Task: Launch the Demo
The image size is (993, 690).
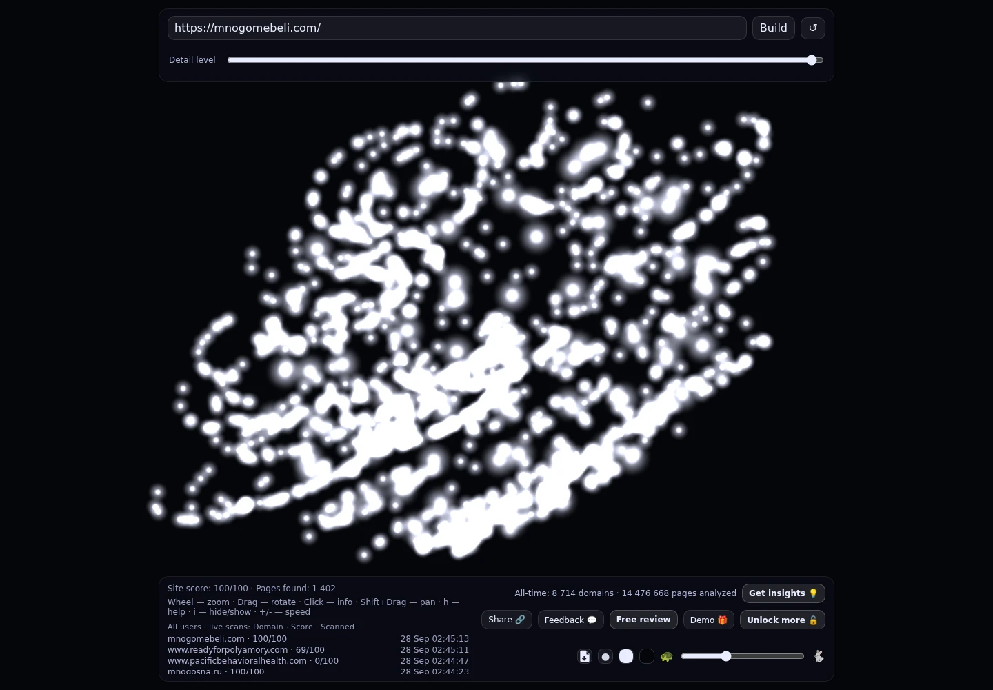Action: [x=709, y=620]
